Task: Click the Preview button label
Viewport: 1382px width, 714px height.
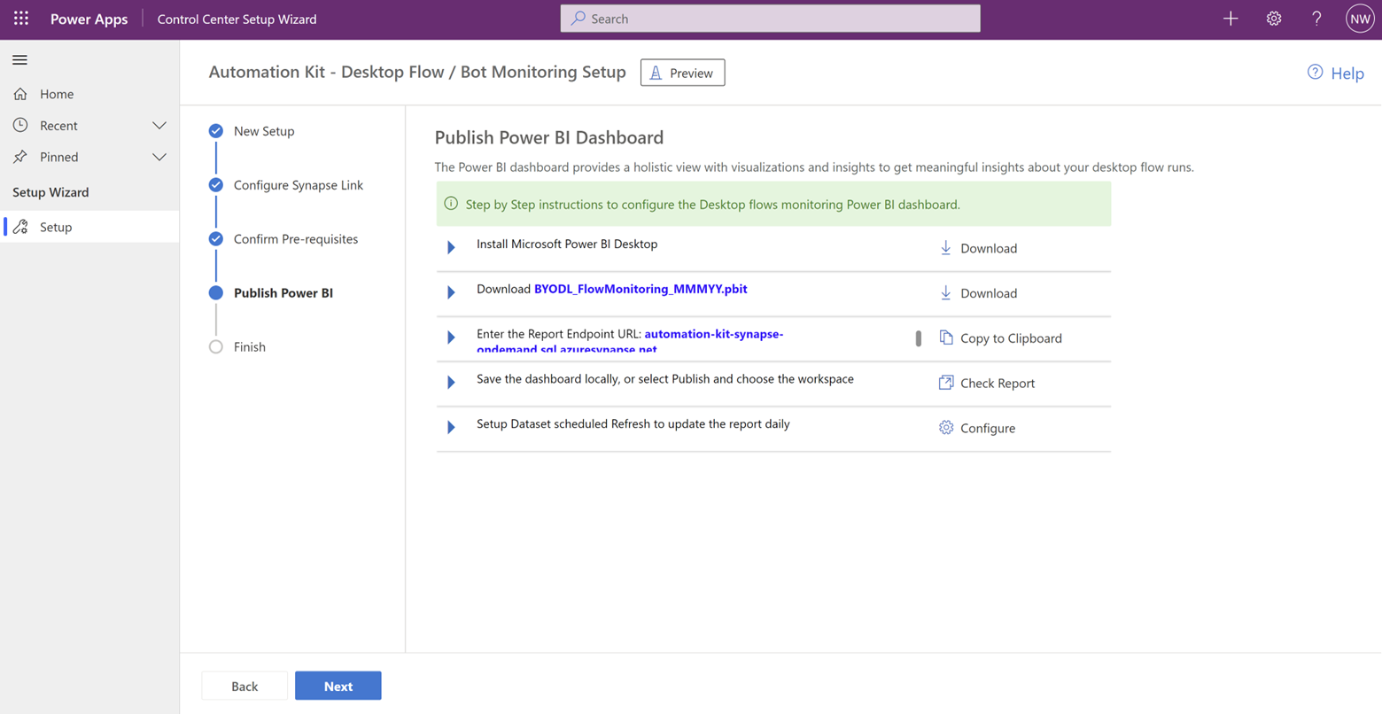Action: click(691, 74)
